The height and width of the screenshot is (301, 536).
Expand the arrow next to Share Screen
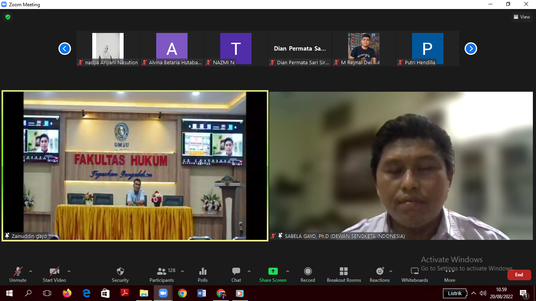(x=288, y=271)
